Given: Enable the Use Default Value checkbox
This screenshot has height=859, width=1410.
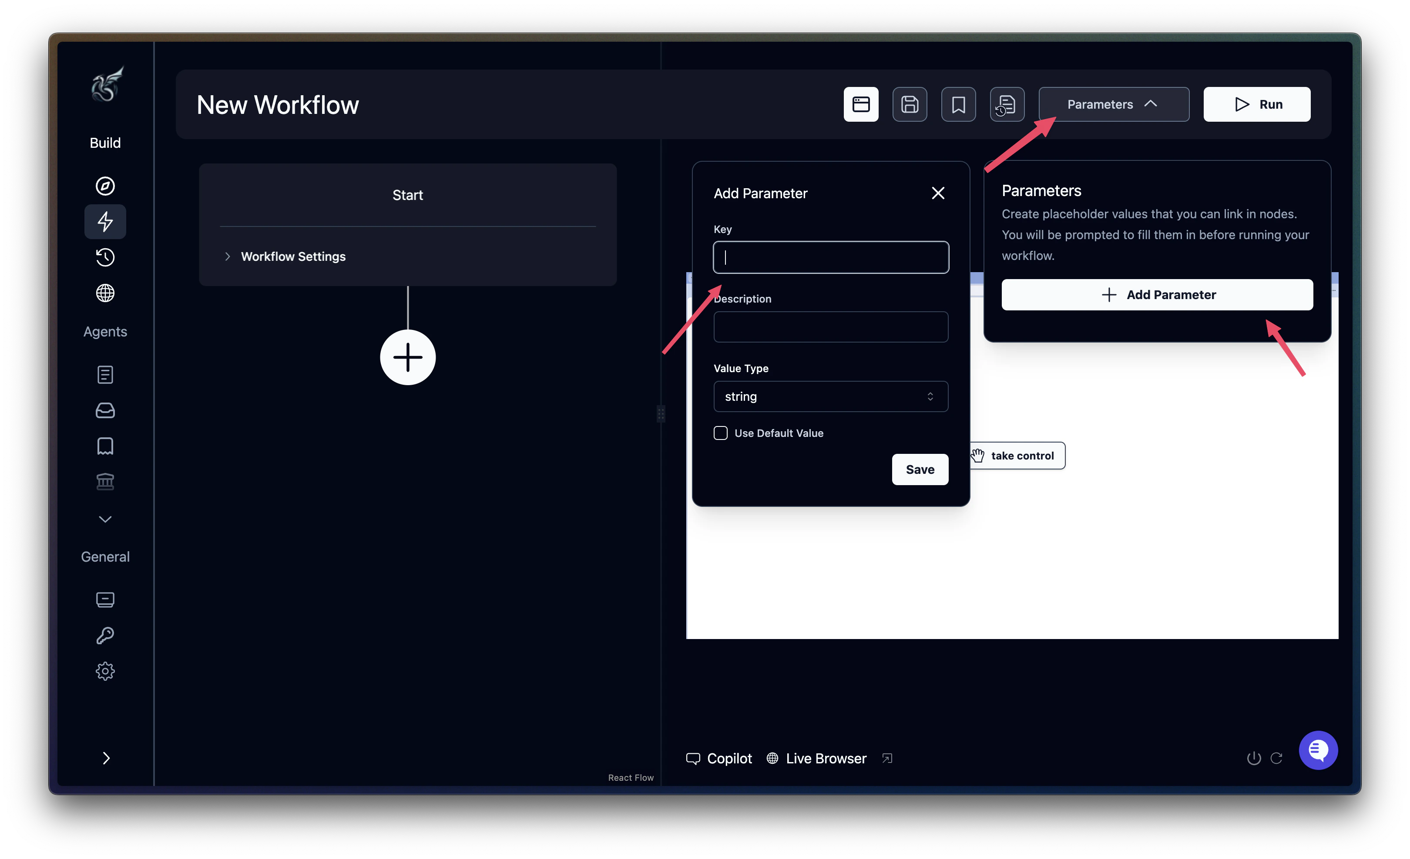Looking at the screenshot, I should (721, 433).
